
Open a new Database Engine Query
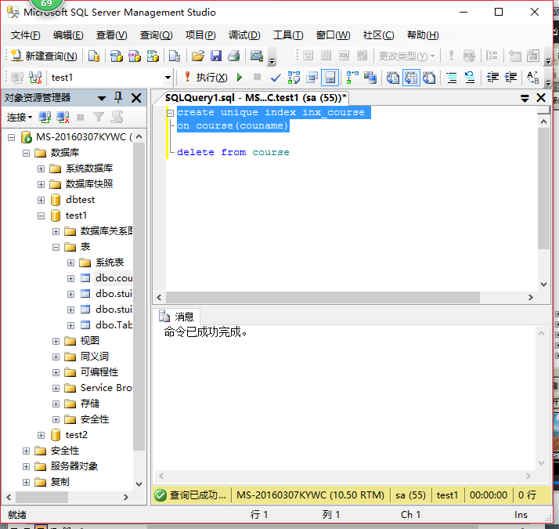[x=94, y=56]
